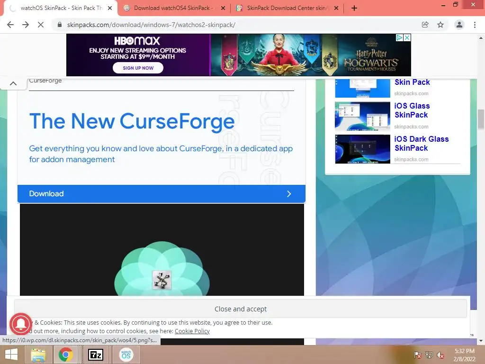
Task: Click the scrollbar down arrow
Action: [481, 341]
